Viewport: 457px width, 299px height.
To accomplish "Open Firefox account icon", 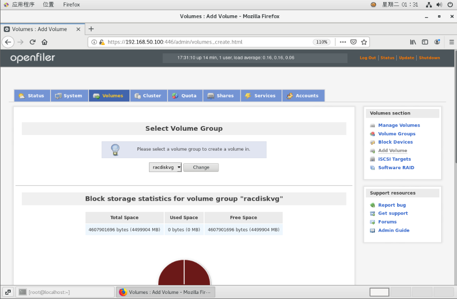I will (437, 42).
